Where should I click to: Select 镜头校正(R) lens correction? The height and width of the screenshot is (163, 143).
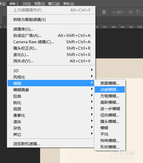(x=51, y=48)
